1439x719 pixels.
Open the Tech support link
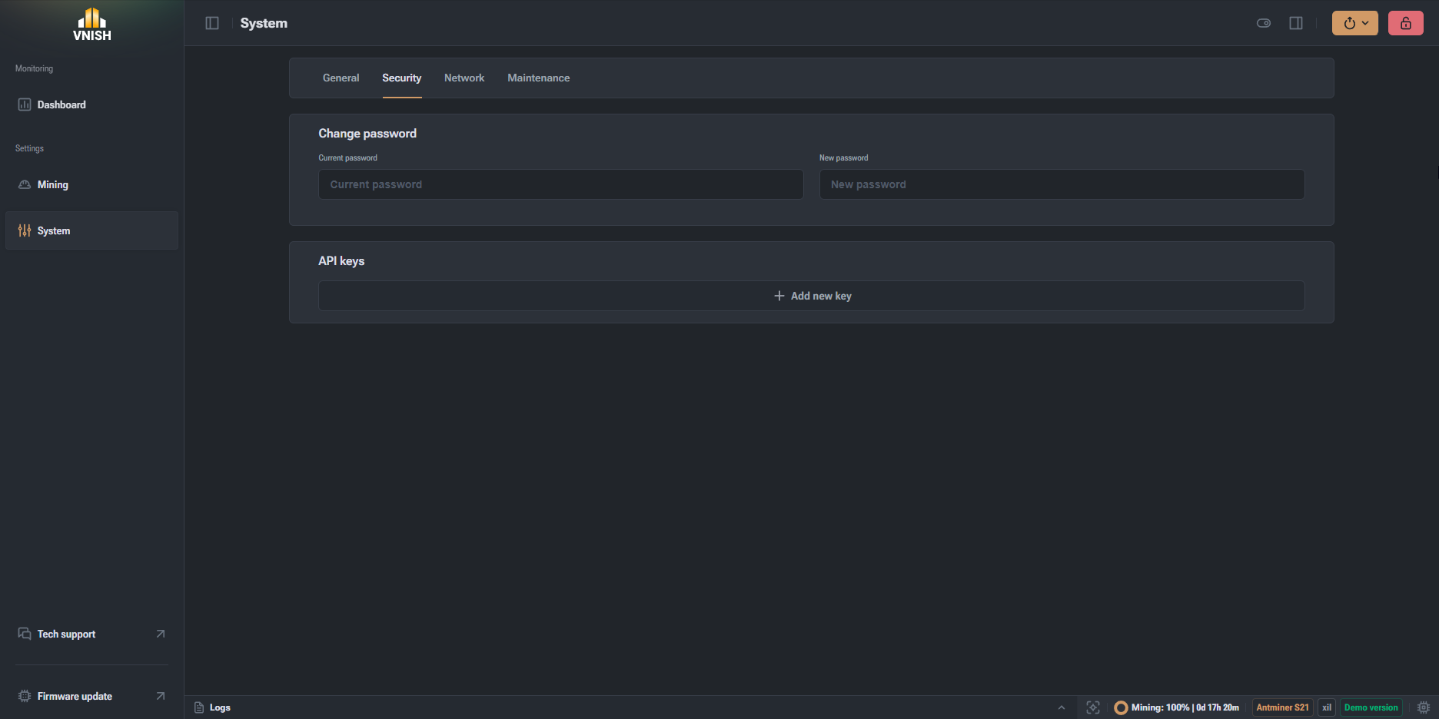[x=91, y=634]
